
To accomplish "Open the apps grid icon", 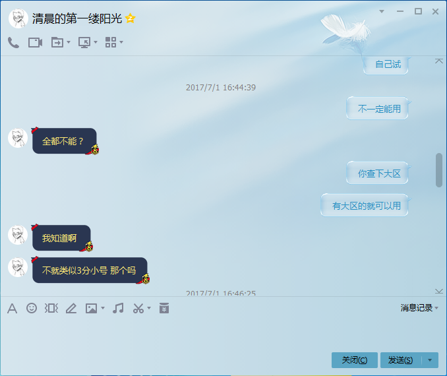I will click(111, 42).
